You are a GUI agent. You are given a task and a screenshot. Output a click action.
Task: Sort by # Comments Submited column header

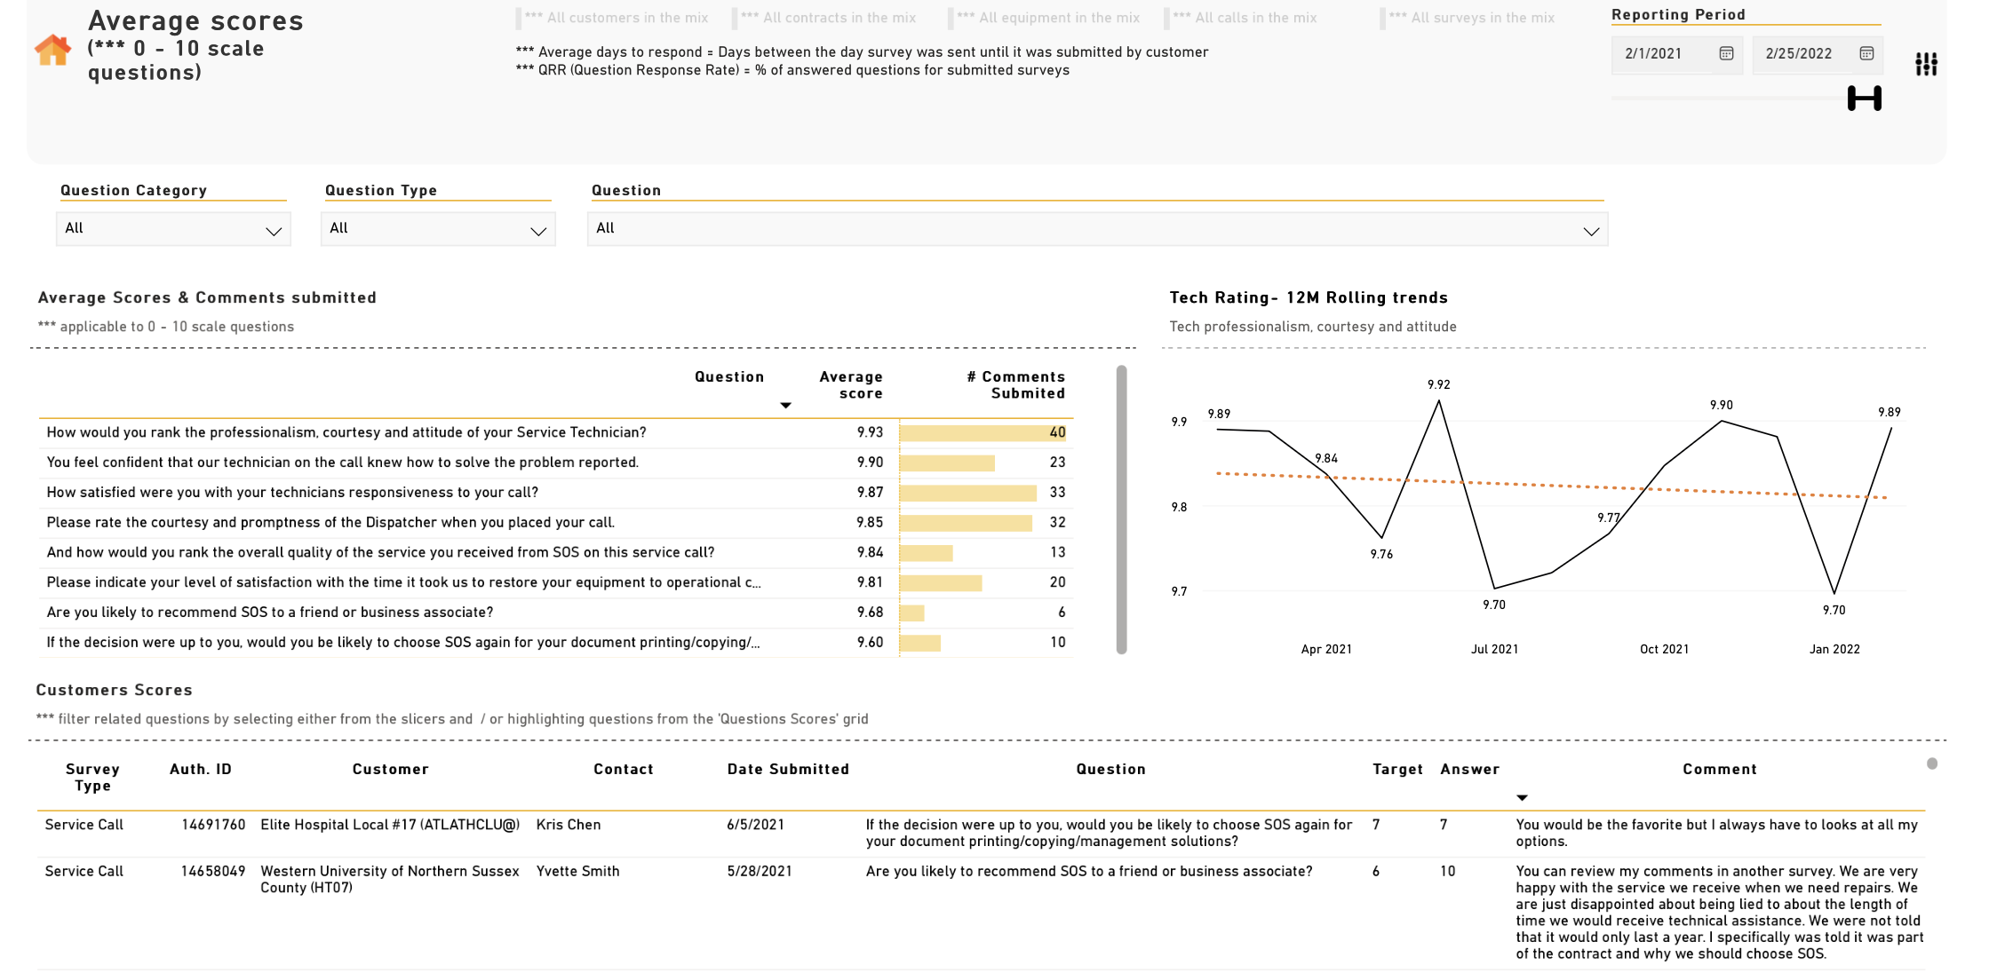coord(1015,385)
